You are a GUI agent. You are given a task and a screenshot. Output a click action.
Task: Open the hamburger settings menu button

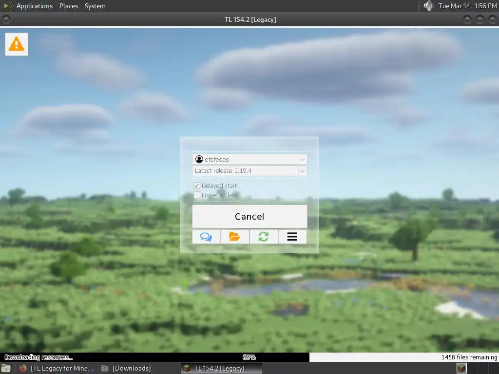point(292,237)
